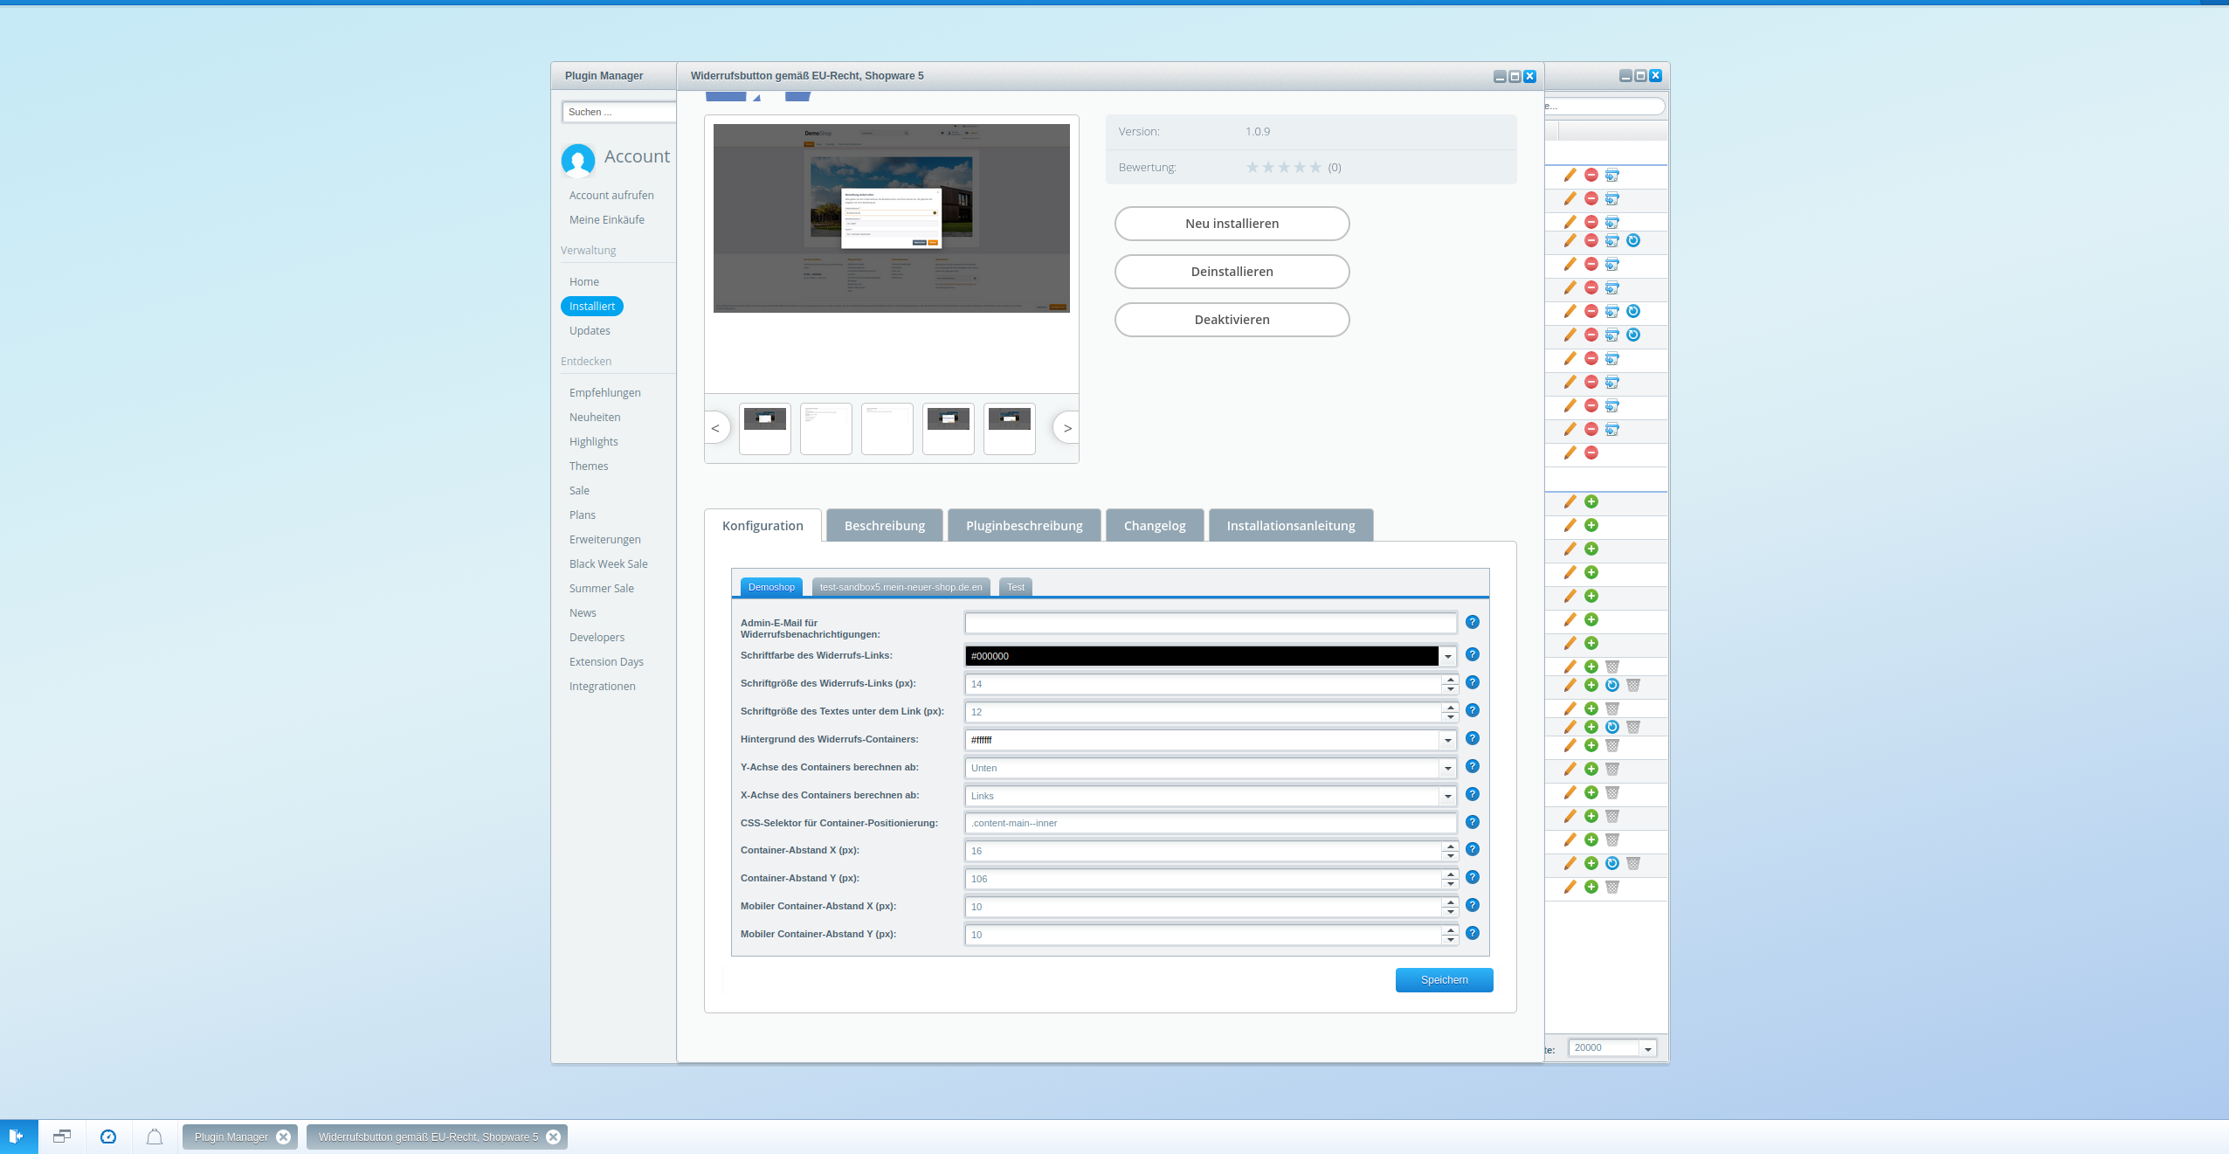2229x1154 pixels.
Task: Open the Installationsanleitung tab
Action: coord(1291,525)
